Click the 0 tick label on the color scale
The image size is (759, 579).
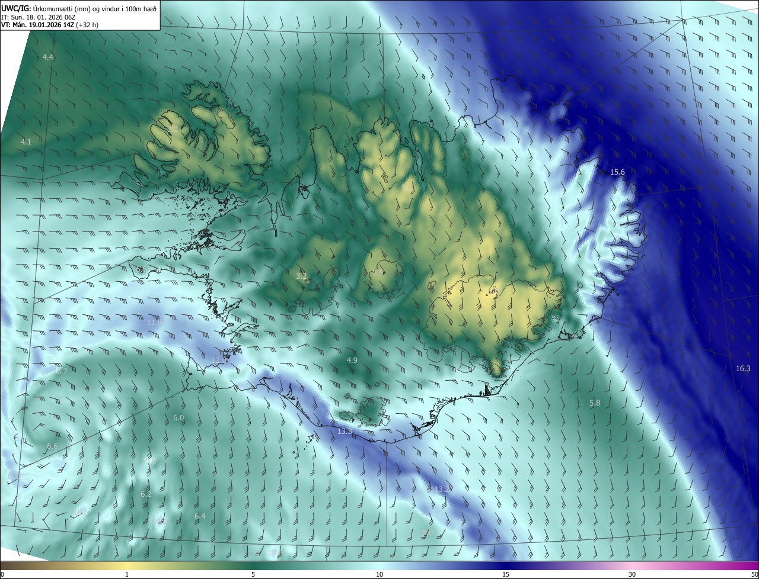pyautogui.click(x=2, y=574)
